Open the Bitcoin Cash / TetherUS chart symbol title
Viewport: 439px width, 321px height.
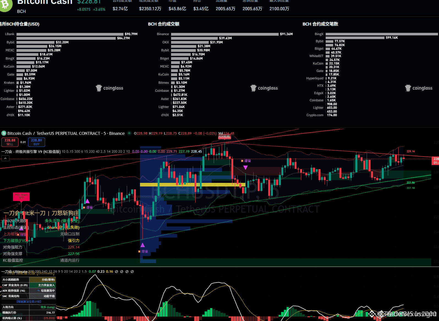tap(66, 133)
